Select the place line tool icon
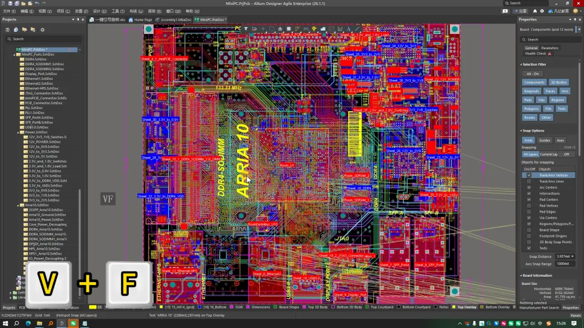This screenshot has width=584, height=328. click(x=357, y=29)
